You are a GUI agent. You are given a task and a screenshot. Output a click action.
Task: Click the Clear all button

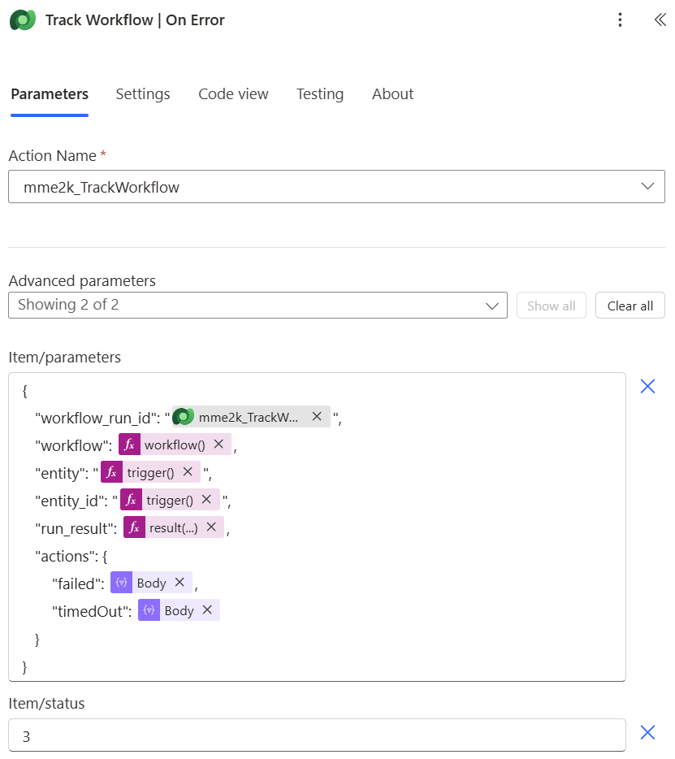point(630,306)
